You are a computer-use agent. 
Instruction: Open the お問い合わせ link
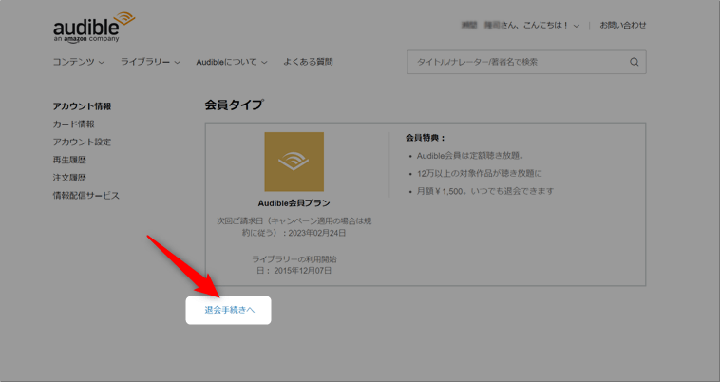[x=622, y=26]
